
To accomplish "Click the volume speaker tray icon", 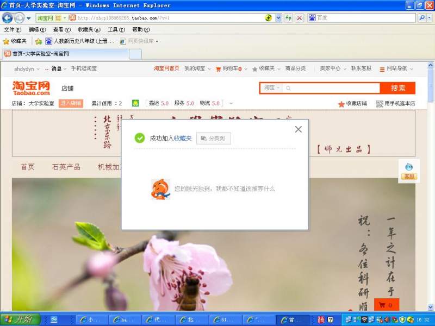I will pyautogui.click(x=387, y=319).
